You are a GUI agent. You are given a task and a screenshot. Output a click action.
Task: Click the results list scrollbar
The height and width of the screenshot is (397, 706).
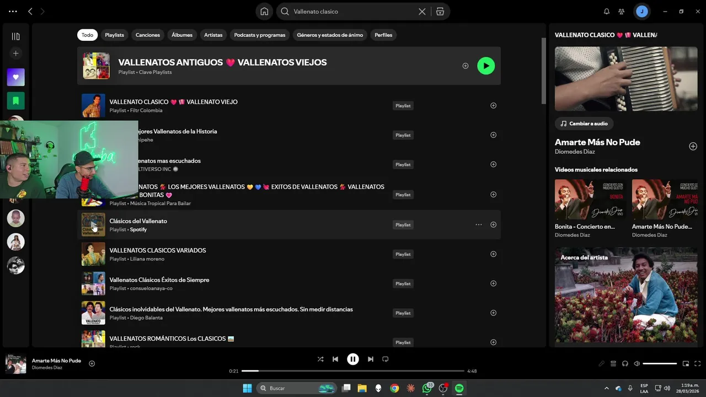pyautogui.click(x=543, y=71)
